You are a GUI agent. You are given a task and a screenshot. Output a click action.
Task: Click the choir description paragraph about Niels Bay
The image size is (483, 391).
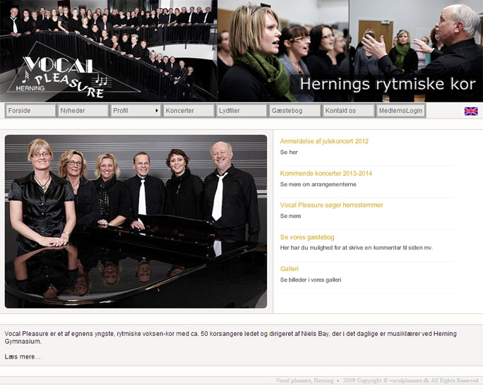[230, 337]
